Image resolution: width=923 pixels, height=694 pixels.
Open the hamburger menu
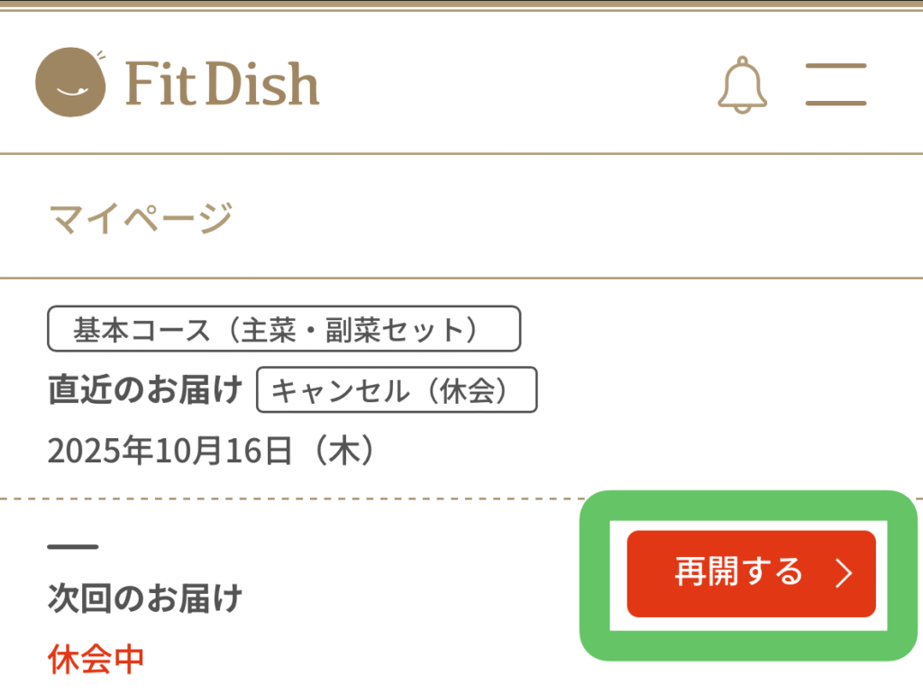pyautogui.click(x=836, y=85)
